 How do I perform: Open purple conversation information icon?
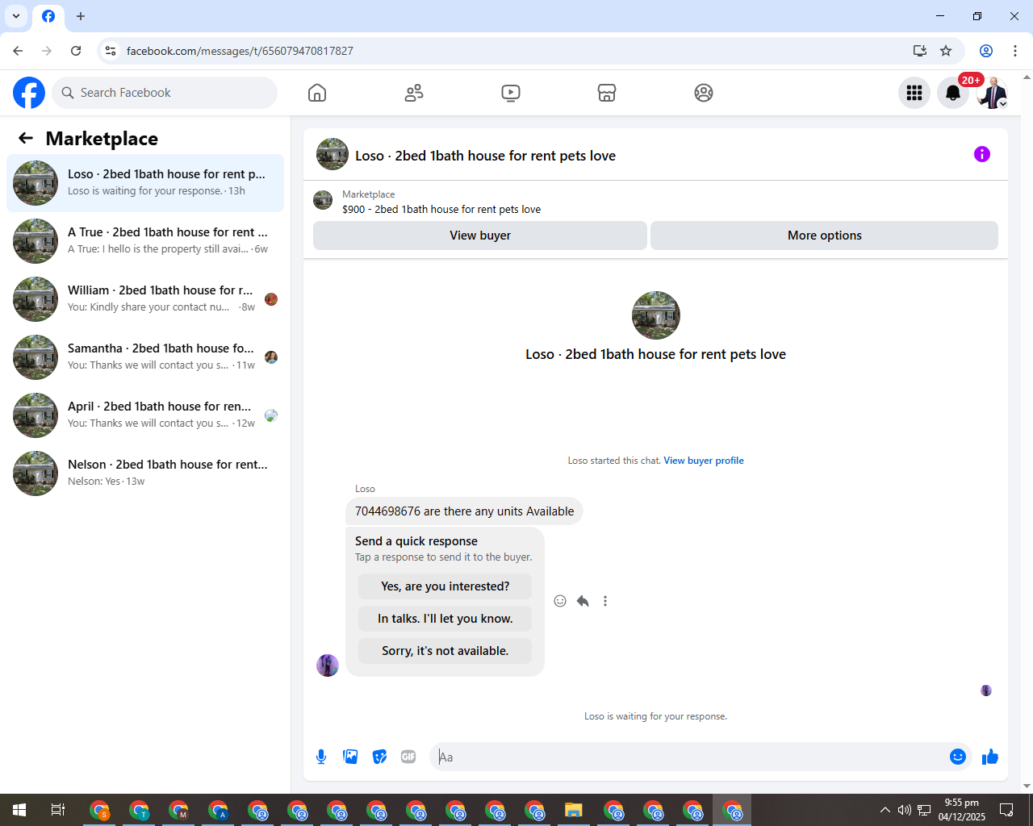click(982, 154)
